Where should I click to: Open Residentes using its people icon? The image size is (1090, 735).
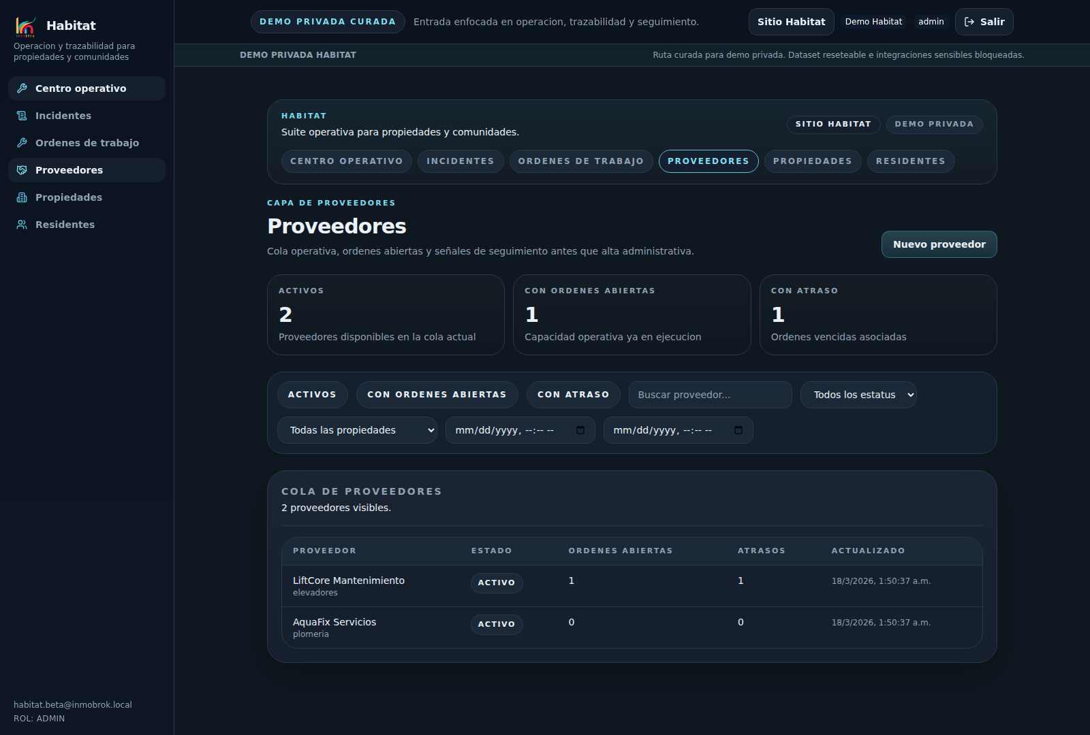tap(21, 224)
